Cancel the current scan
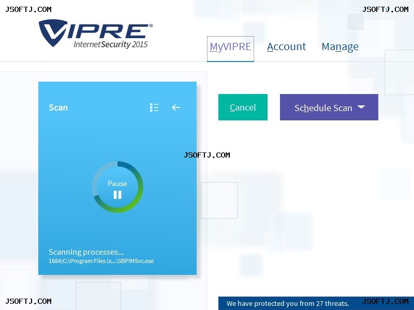414x310 pixels. click(x=243, y=107)
